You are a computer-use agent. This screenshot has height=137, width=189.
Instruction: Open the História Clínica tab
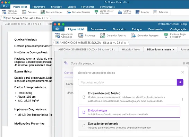tap(131, 50)
